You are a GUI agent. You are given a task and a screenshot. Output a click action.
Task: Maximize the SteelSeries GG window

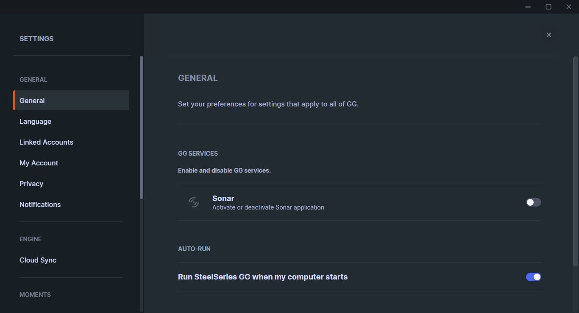point(548,7)
